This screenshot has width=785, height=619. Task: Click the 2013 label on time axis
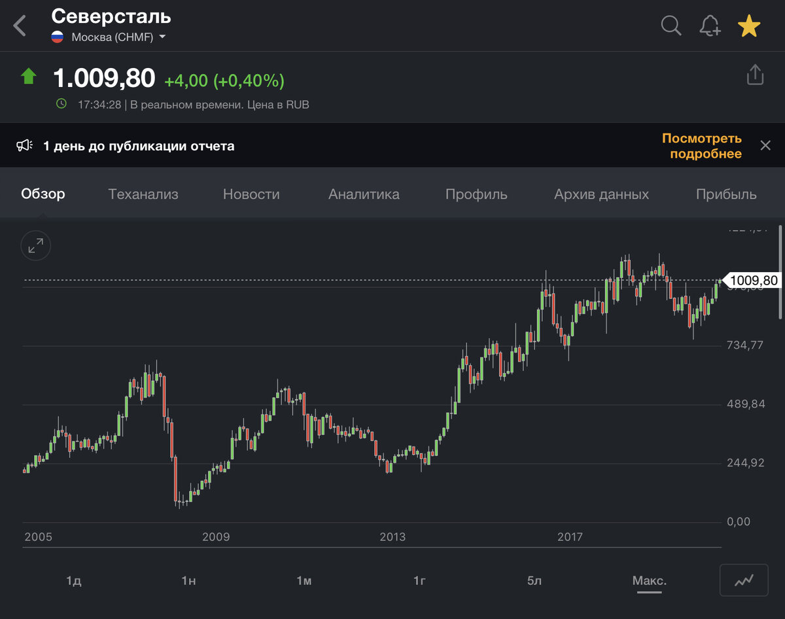coord(392,537)
